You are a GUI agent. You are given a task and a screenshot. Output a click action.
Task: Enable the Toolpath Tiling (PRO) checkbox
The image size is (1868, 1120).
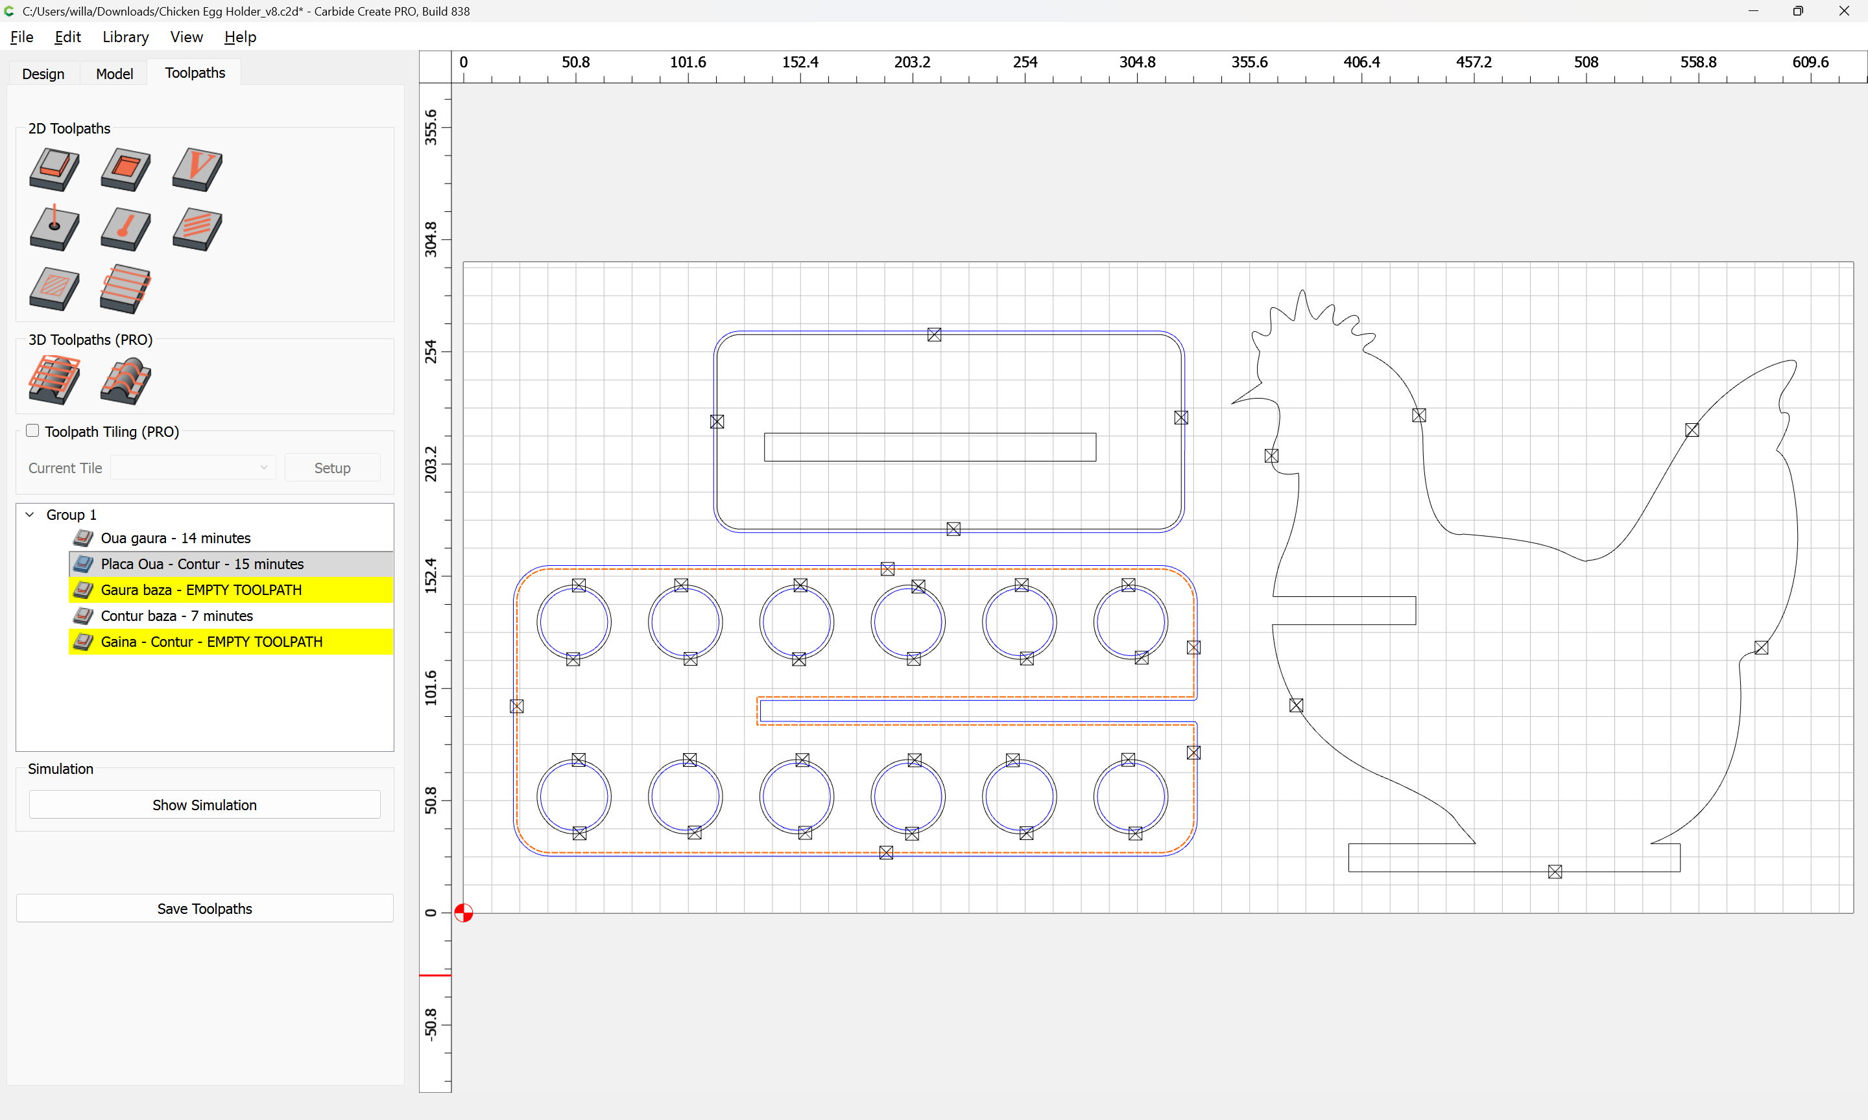pyautogui.click(x=32, y=431)
